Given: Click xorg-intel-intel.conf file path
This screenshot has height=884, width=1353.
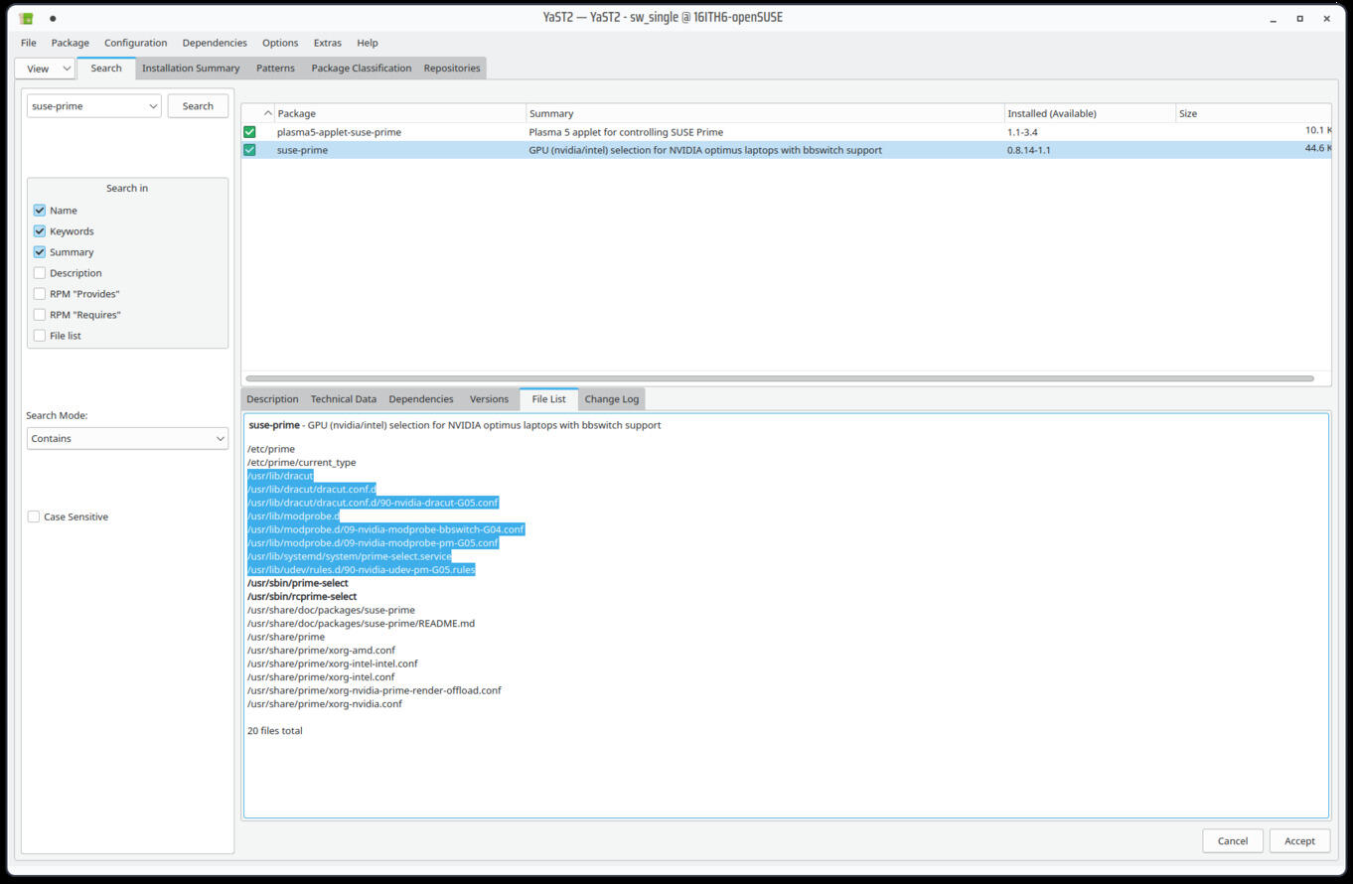Looking at the screenshot, I should point(332,663).
